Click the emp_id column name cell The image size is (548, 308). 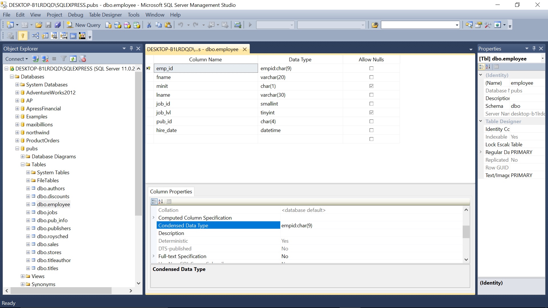(x=205, y=68)
